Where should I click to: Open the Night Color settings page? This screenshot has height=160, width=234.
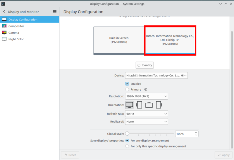(30, 39)
